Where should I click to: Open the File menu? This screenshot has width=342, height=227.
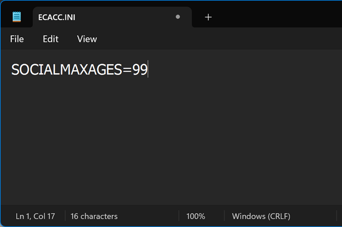[17, 39]
